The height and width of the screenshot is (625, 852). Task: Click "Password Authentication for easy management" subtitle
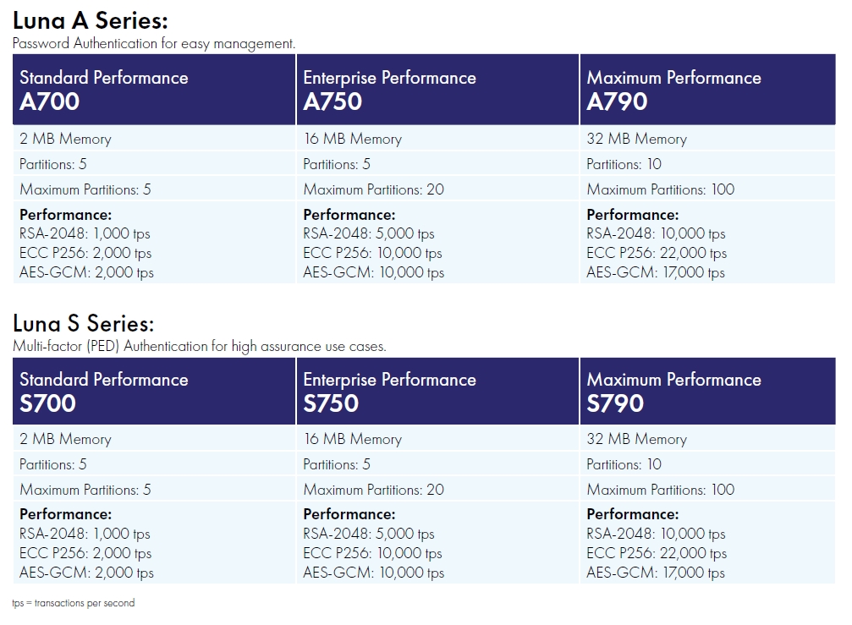pos(154,43)
